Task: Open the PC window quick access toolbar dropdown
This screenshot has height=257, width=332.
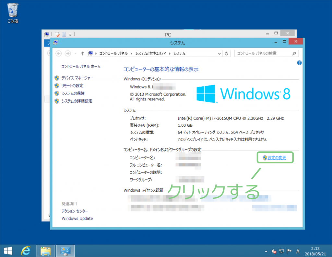Action: pos(70,34)
